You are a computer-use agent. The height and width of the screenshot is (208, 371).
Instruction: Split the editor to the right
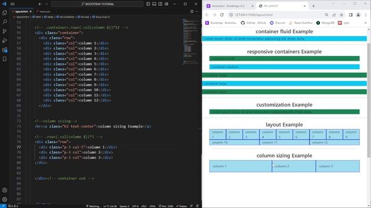pos(192,12)
